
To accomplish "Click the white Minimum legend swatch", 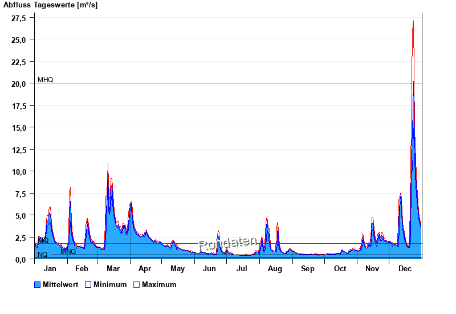I will coord(88,284).
